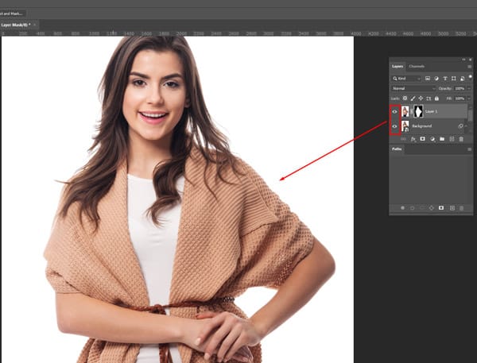Screen dimensions: 477x363
Task: Click the link layers icon
Action: [403, 139]
